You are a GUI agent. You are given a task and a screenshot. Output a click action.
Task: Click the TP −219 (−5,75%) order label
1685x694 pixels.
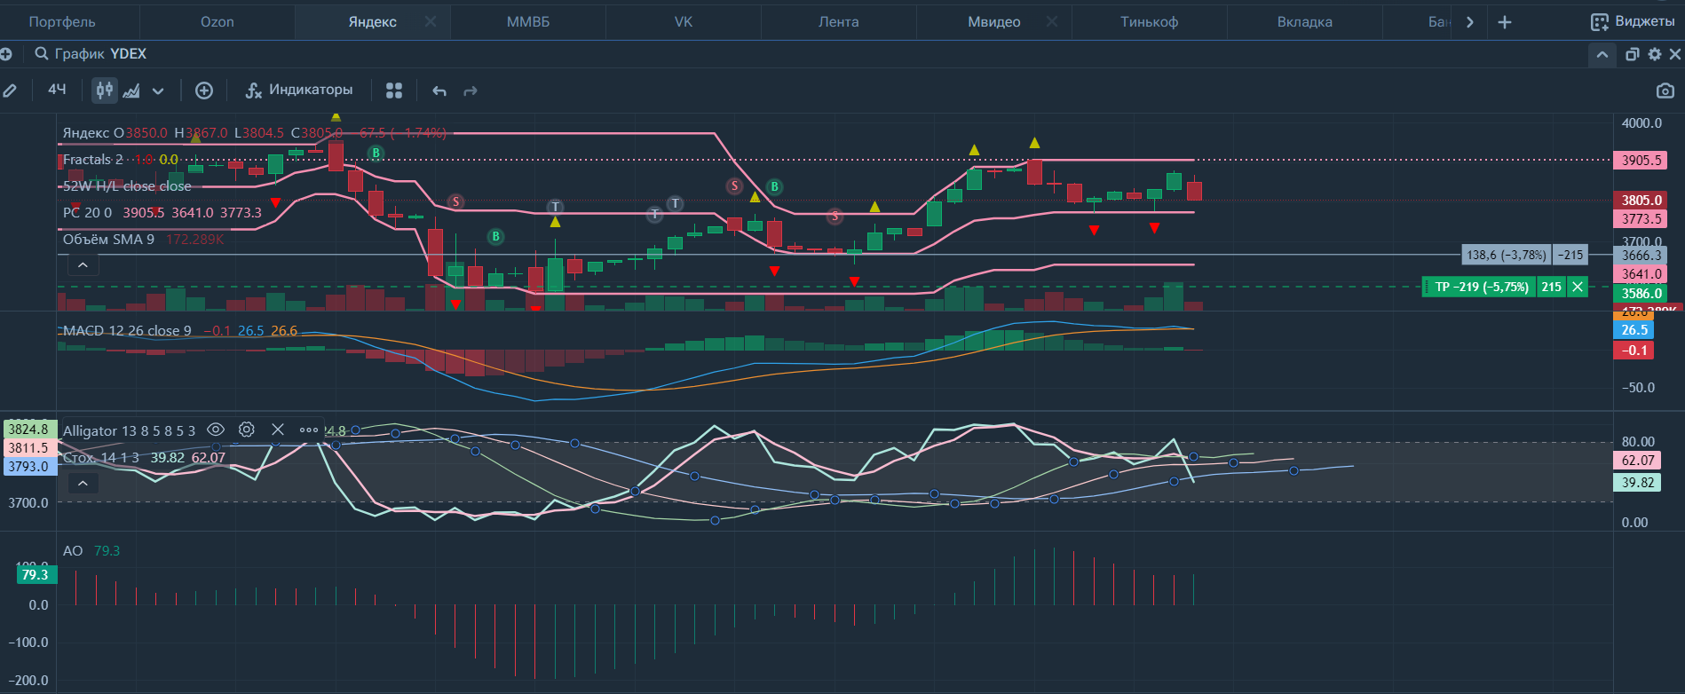(x=1481, y=287)
